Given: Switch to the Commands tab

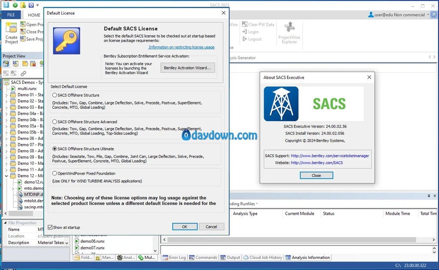Looking at the screenshot, I should click(203, 258).
